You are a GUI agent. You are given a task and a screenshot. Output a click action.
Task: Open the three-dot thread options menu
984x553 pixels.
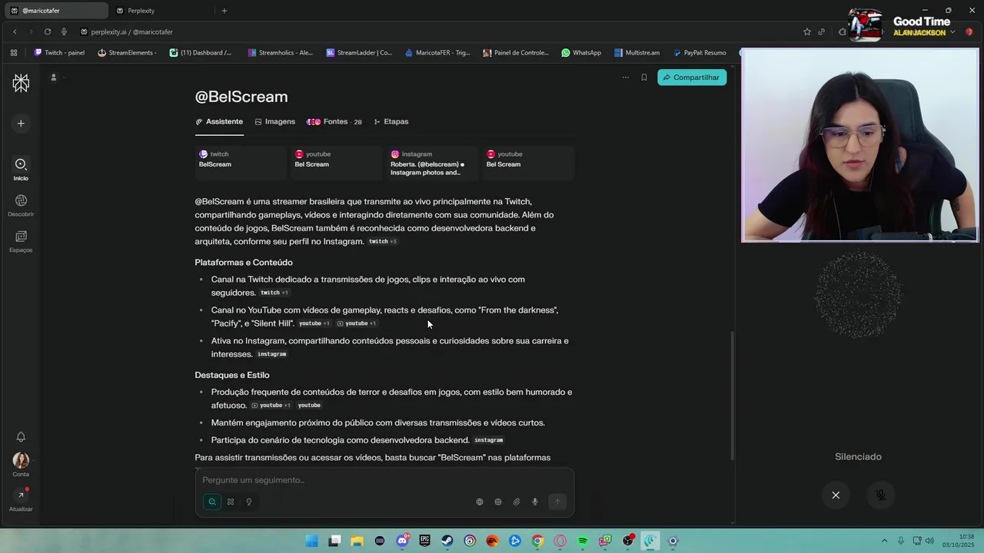click(x=625, y=78)
